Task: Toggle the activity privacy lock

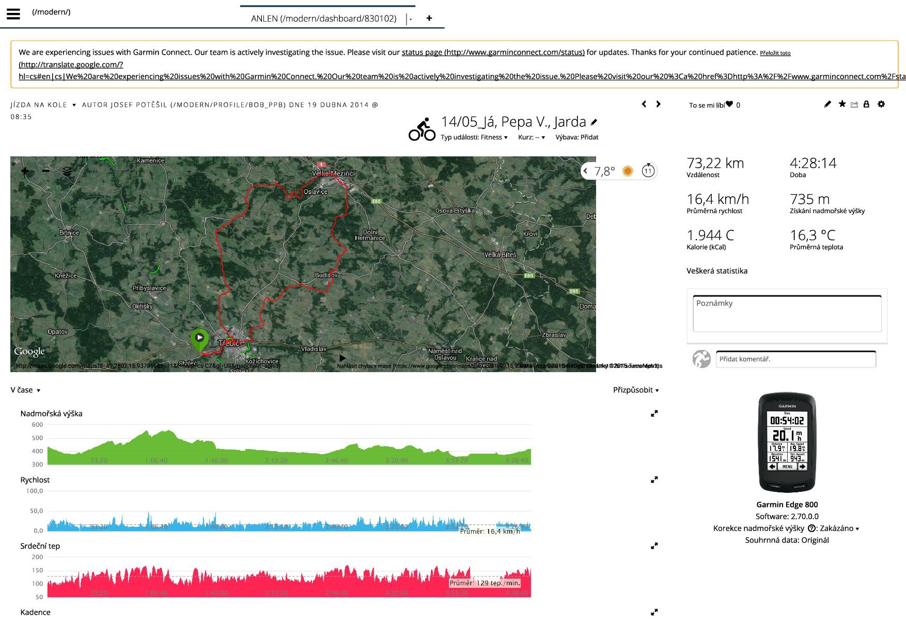Action: (866, 104)
